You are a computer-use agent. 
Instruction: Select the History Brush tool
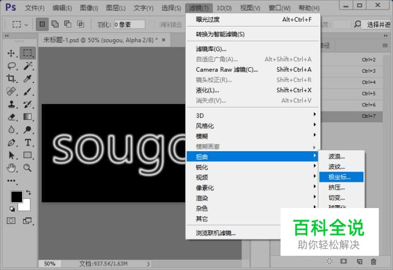28,104
